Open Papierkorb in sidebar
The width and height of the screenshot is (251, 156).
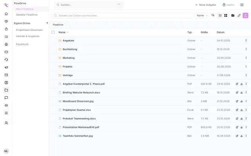(x=22, y=44)
